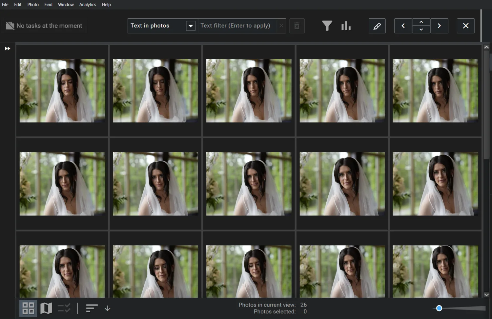Open the File menu
The image size is (492, 319).
click(x=5, y=5)
